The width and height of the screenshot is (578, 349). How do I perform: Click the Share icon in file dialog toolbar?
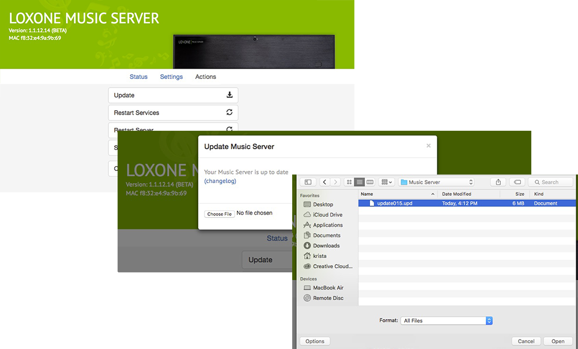[x=498, y=182]
